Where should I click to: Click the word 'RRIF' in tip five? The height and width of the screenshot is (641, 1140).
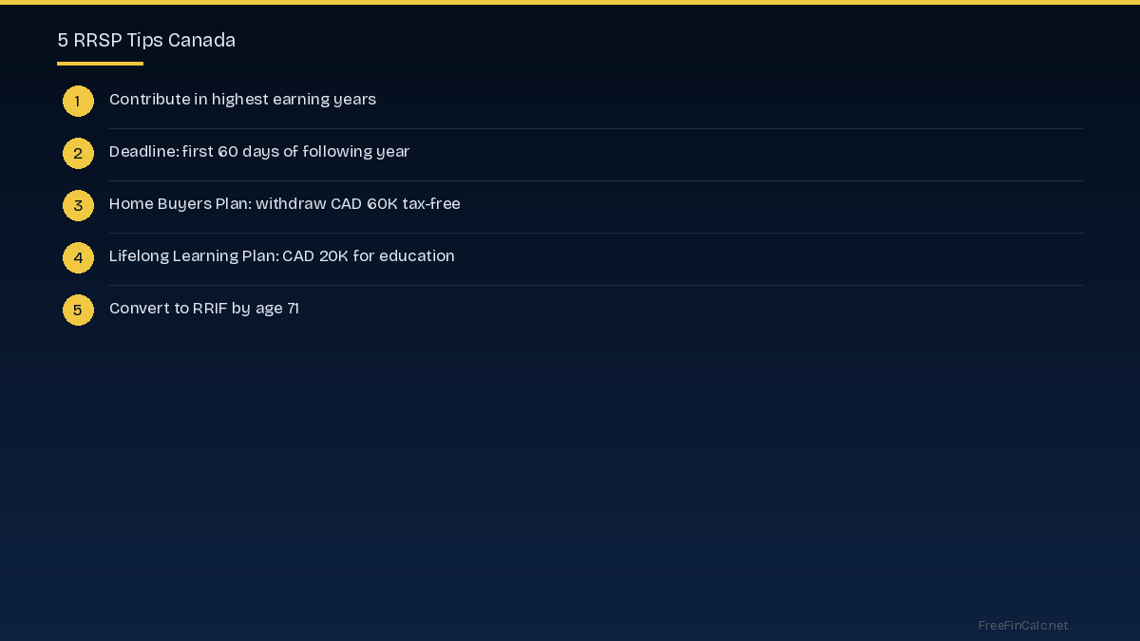[x=210, y=309]
